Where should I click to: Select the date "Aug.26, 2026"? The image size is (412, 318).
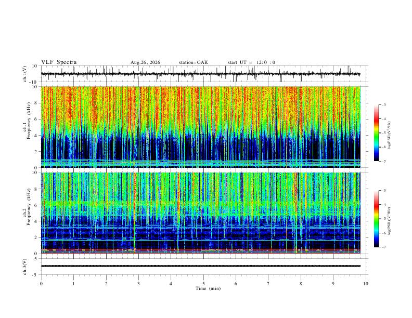(145, 62)
